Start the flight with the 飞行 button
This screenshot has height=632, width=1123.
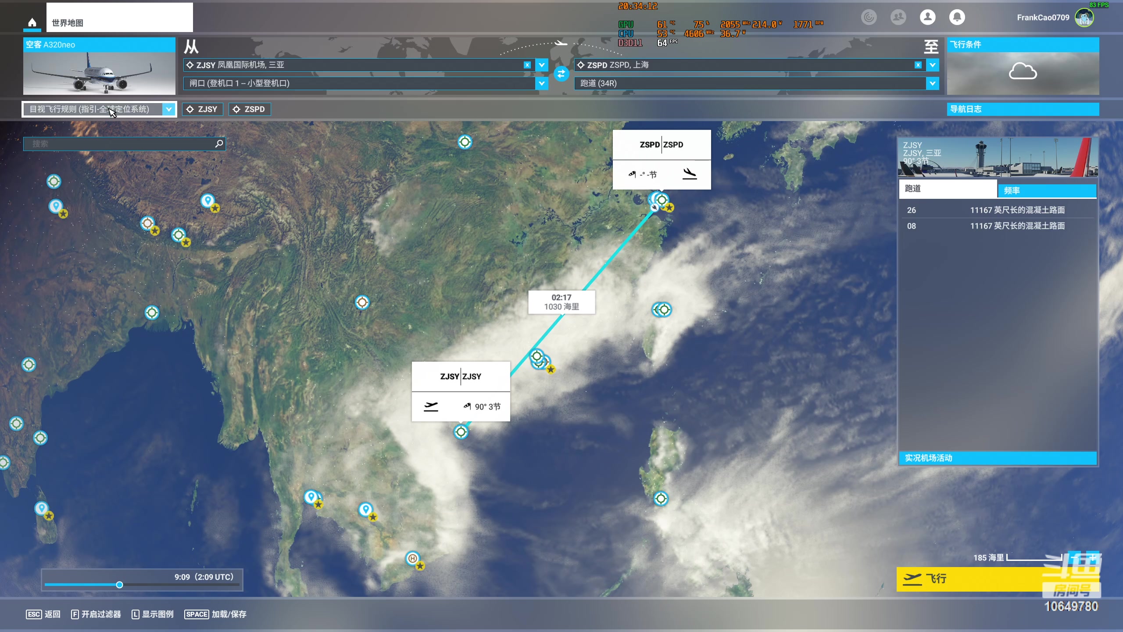969,579
